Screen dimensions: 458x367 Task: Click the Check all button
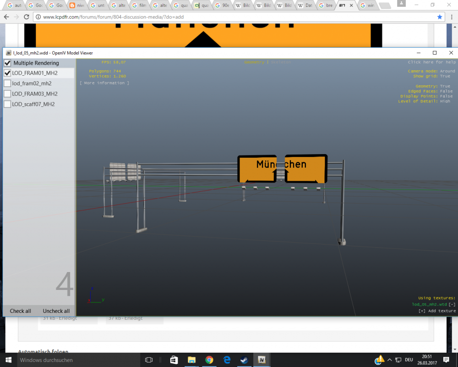pyautogui.click(x=20, y=311)
